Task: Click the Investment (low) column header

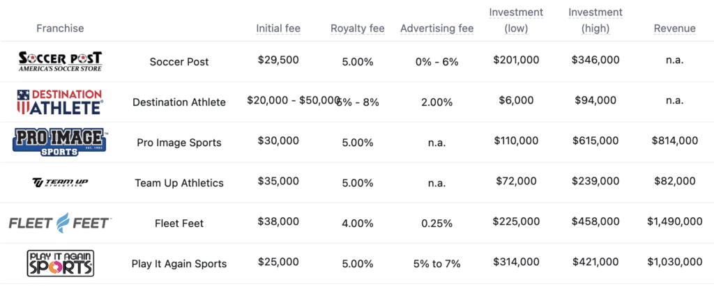Action: [x=517, y=20]
